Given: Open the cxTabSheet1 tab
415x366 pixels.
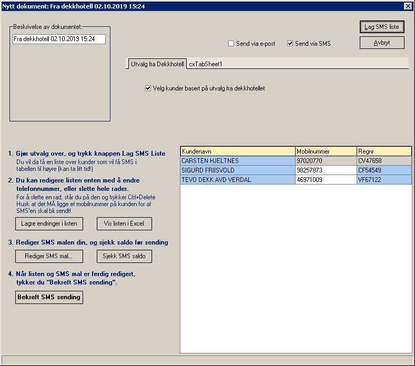Looking at the screenshot, I should coord(205,64).
